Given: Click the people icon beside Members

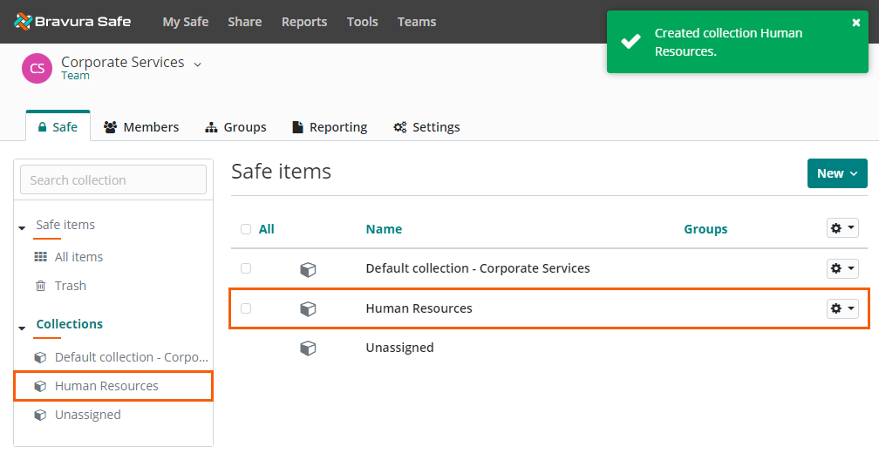Looking at the screenshot, I should pyautogui.click(x=111, y=127).
